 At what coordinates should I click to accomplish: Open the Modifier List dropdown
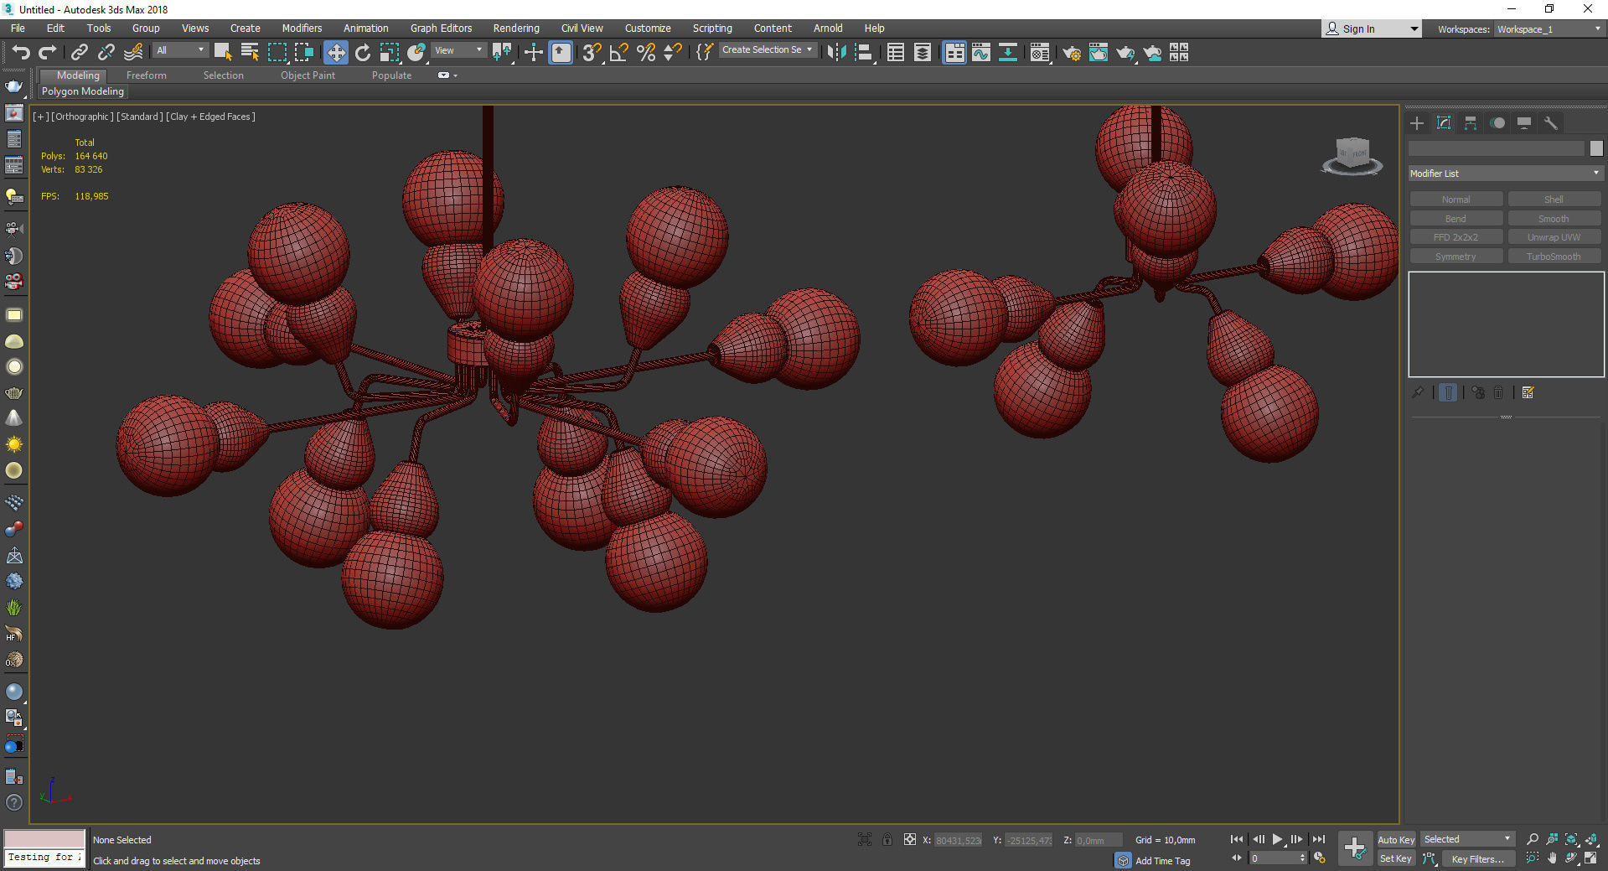click(1506, 174)
